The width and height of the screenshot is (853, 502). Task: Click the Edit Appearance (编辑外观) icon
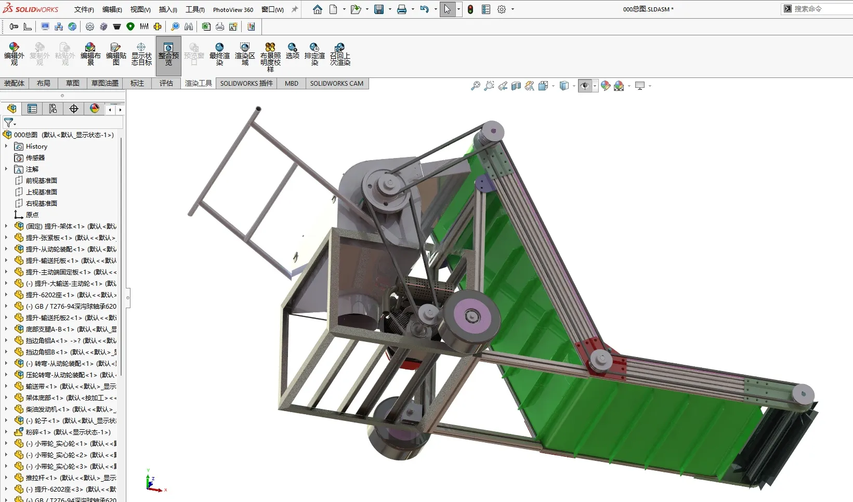pyautogui.click(x=14, y=54)
